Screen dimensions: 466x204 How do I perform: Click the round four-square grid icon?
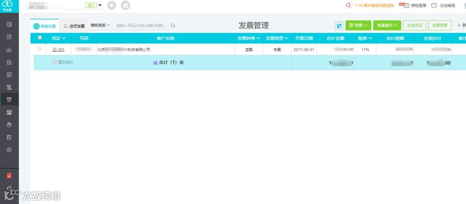click(126, 5)
